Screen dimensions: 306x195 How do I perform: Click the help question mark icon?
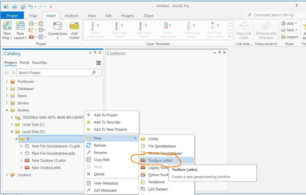297,6
